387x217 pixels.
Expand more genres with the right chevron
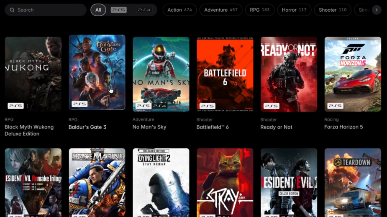377,10
